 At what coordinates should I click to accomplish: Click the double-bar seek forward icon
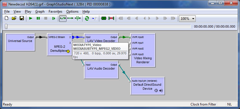[165, 18]
